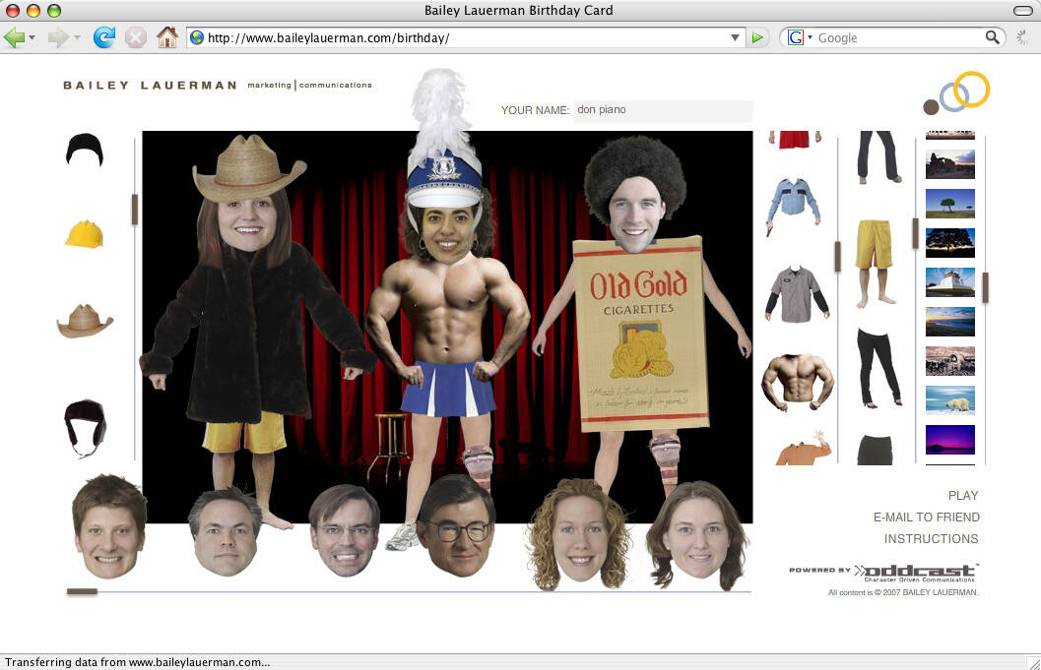Select the sunset beach background
The width and height of the screenshot is (1041, 670).
[x=950, y=322]
